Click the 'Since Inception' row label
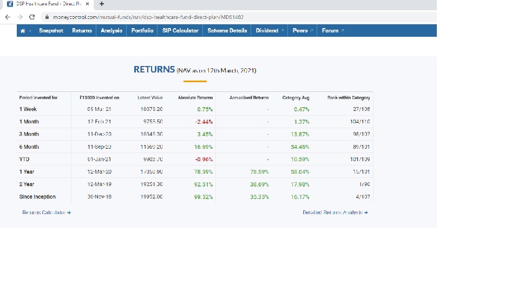518x291 pixels. pos(37,197)
